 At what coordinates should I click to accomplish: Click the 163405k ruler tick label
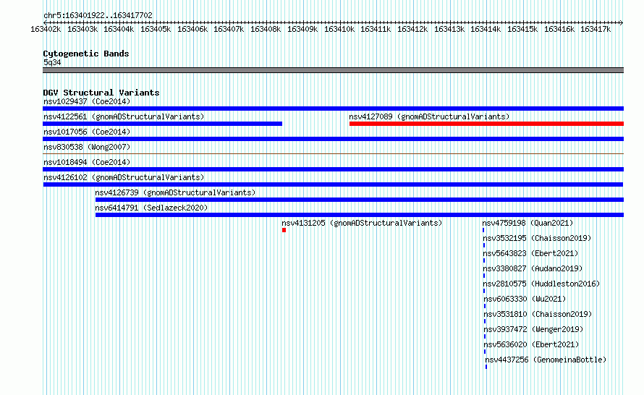tap(156, 29)
